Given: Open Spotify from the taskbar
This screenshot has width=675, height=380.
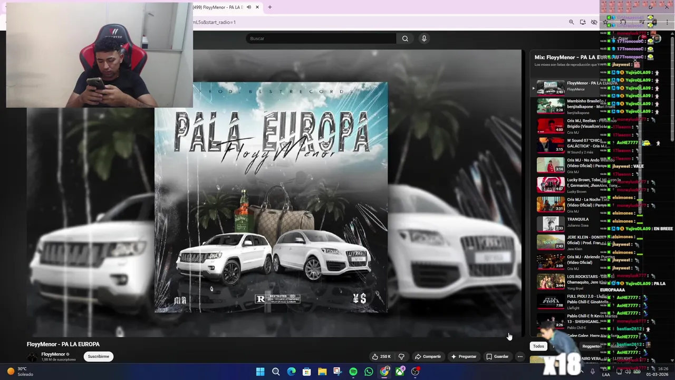Looking at the screenshot, I should [353, 372].
